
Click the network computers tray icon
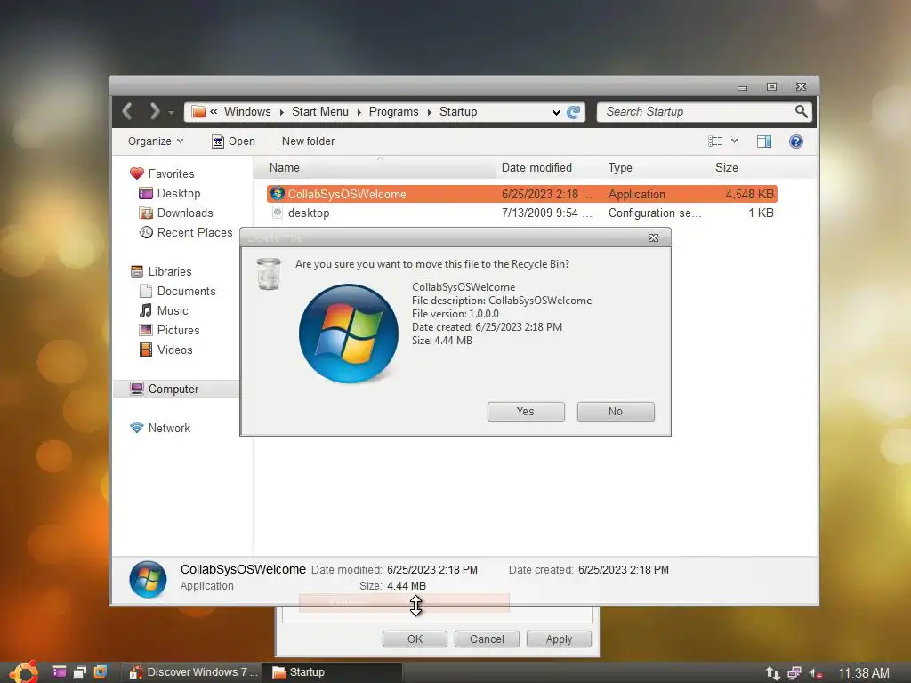click(x=794, y=672)
